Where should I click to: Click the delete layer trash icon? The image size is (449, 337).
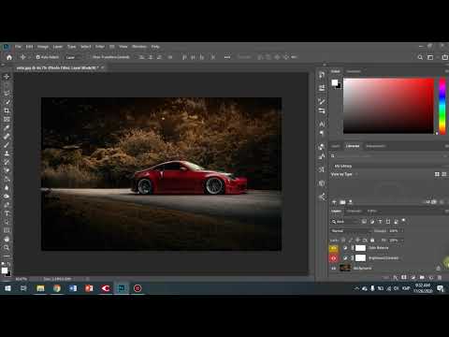coord(440,277)
